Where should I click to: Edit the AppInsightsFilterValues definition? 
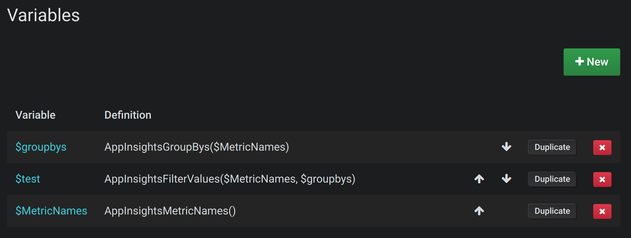230,179
